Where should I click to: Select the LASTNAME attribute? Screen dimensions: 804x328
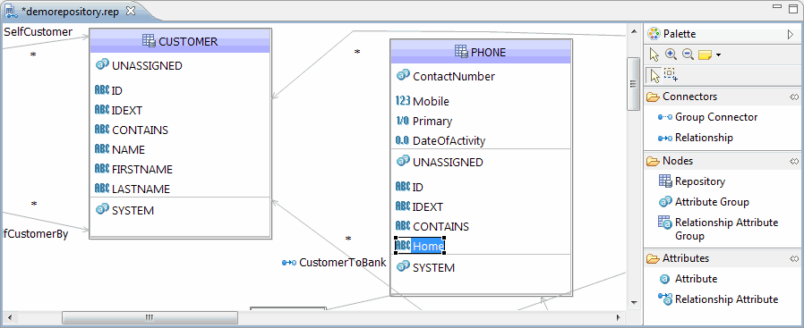coord(133,189)
